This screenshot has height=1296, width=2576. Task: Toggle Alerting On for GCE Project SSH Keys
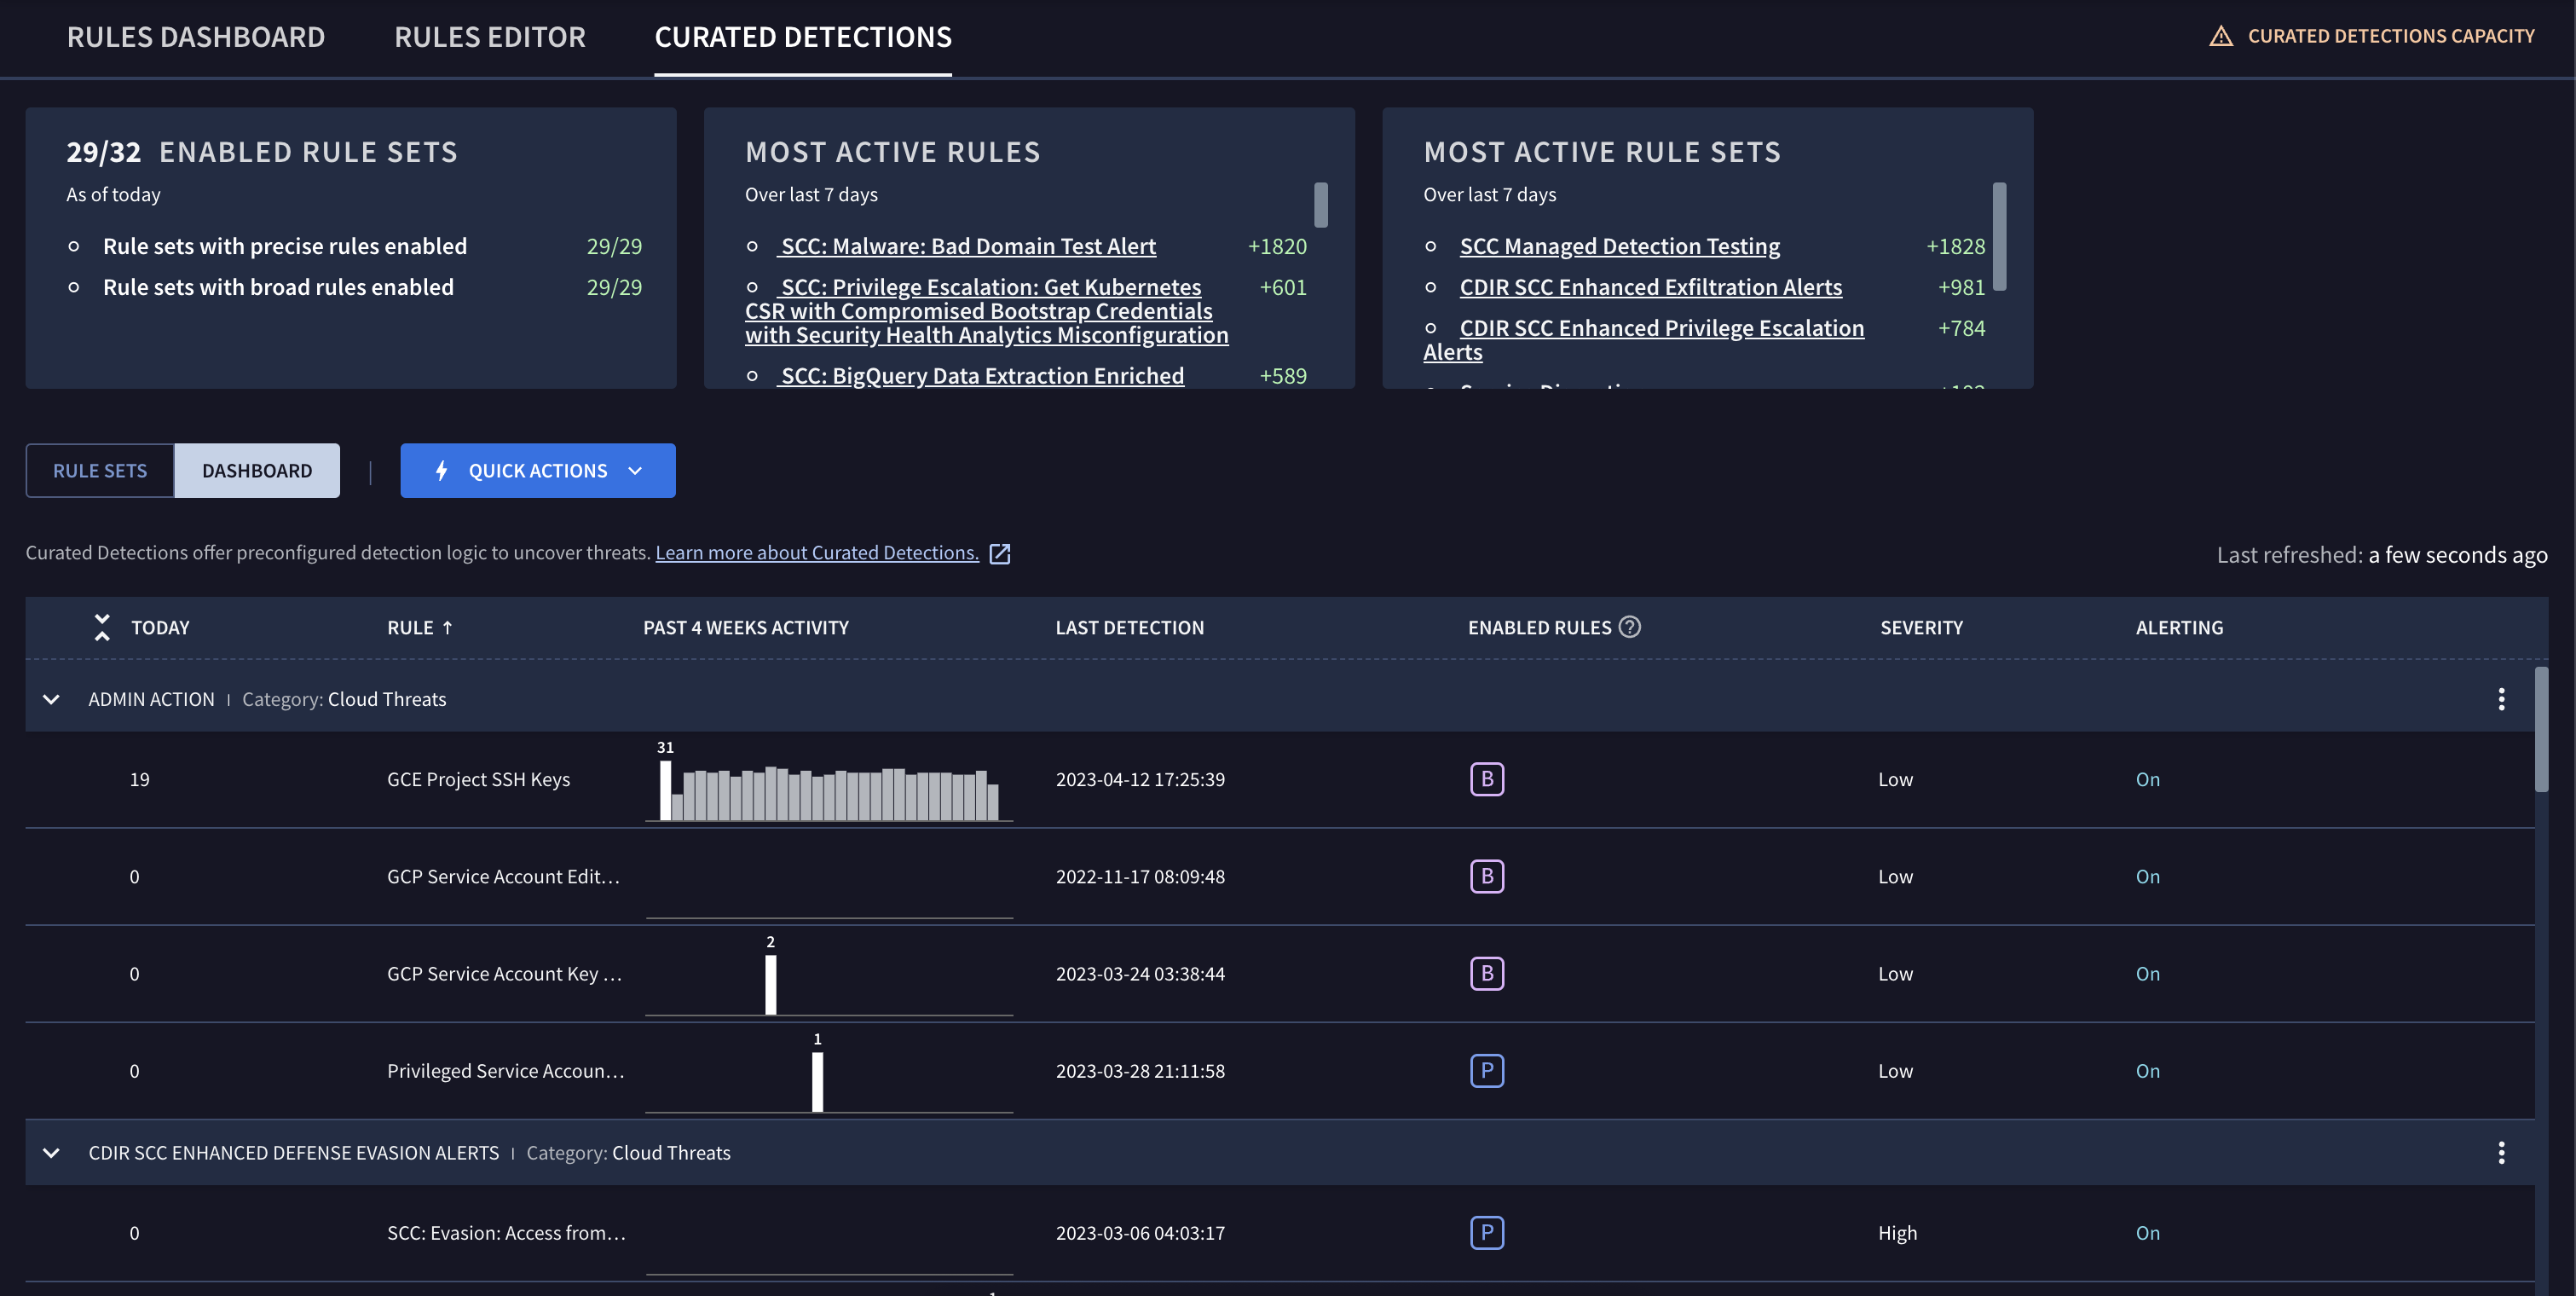tap(2148, 777)
